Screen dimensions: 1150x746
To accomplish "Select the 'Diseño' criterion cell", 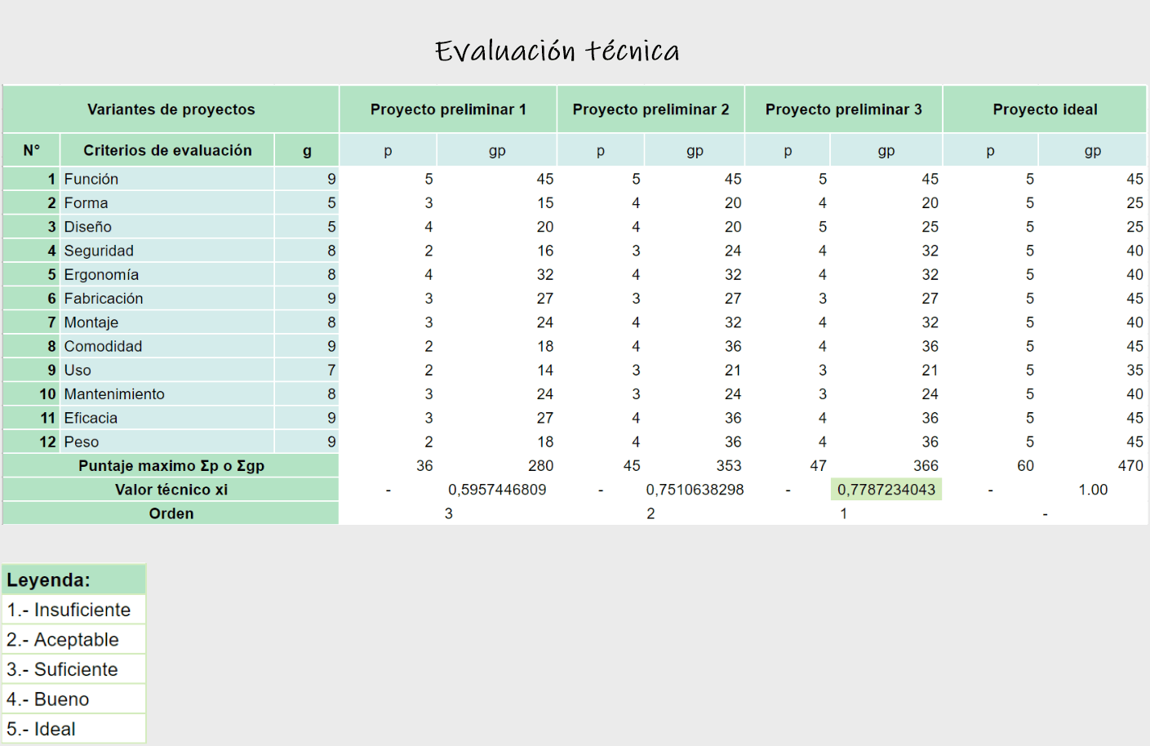I will [x=167, y=227].
